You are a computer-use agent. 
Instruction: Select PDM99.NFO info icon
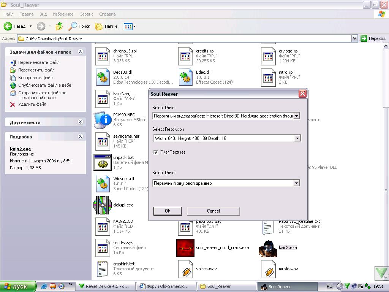click(102, 120)
